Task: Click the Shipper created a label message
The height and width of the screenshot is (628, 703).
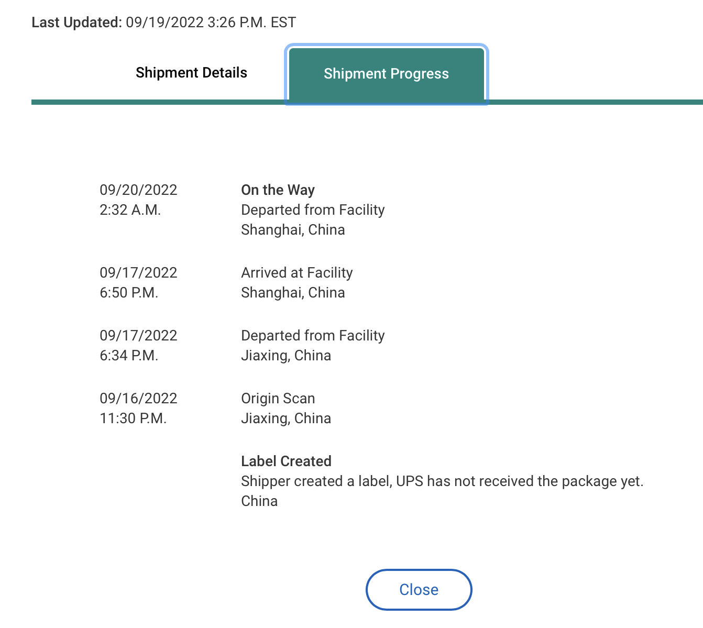Action: [442, 481]
